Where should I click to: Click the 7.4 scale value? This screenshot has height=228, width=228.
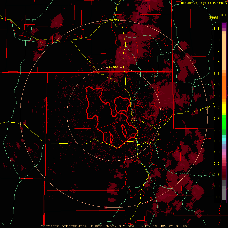(x=217, y=62)
